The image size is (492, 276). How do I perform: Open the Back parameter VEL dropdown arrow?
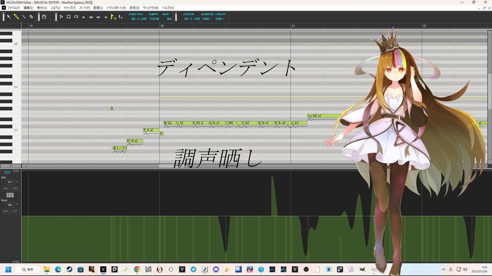[x=16, y=204]
